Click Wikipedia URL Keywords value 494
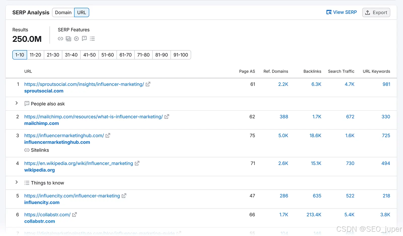403x236 pixels. [386, 163]
